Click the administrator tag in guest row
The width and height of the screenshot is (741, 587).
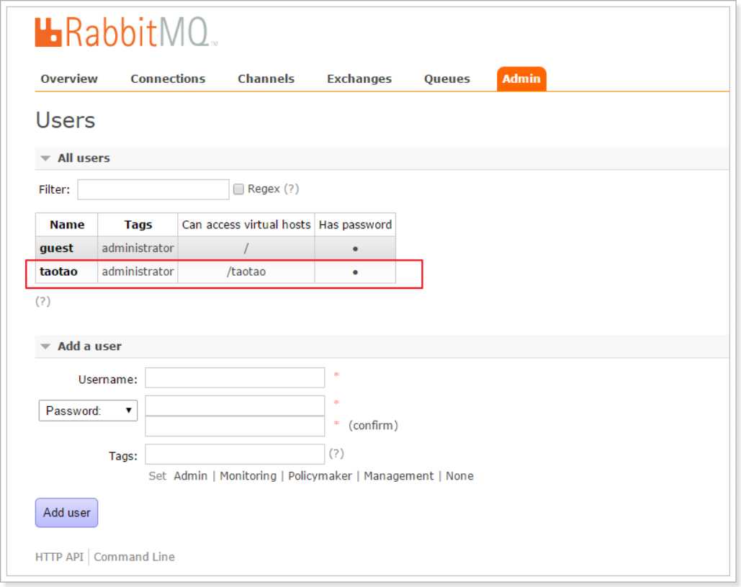[138, 248]
